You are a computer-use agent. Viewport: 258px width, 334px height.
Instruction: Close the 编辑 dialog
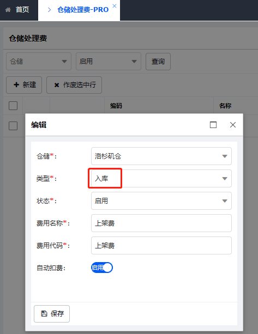(x=233, y=125)
